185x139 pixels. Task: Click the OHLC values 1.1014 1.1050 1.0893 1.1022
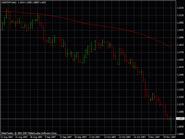[32, 2]
